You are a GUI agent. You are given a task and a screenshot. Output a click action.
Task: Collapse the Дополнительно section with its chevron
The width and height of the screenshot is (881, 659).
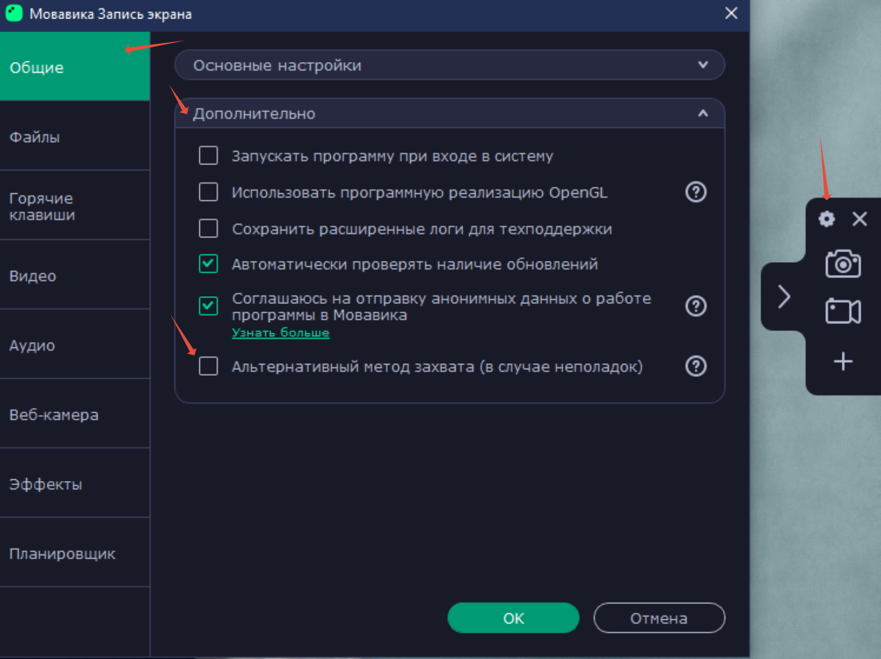(703, 113)
